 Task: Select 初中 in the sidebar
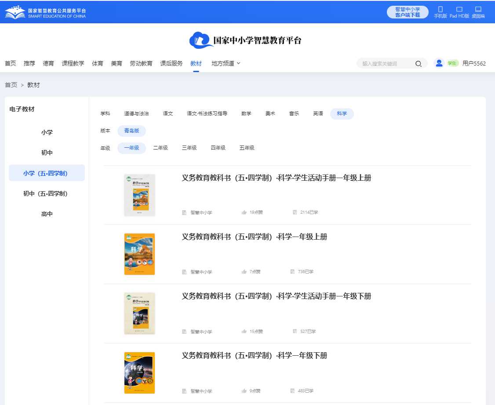(47, 153)
